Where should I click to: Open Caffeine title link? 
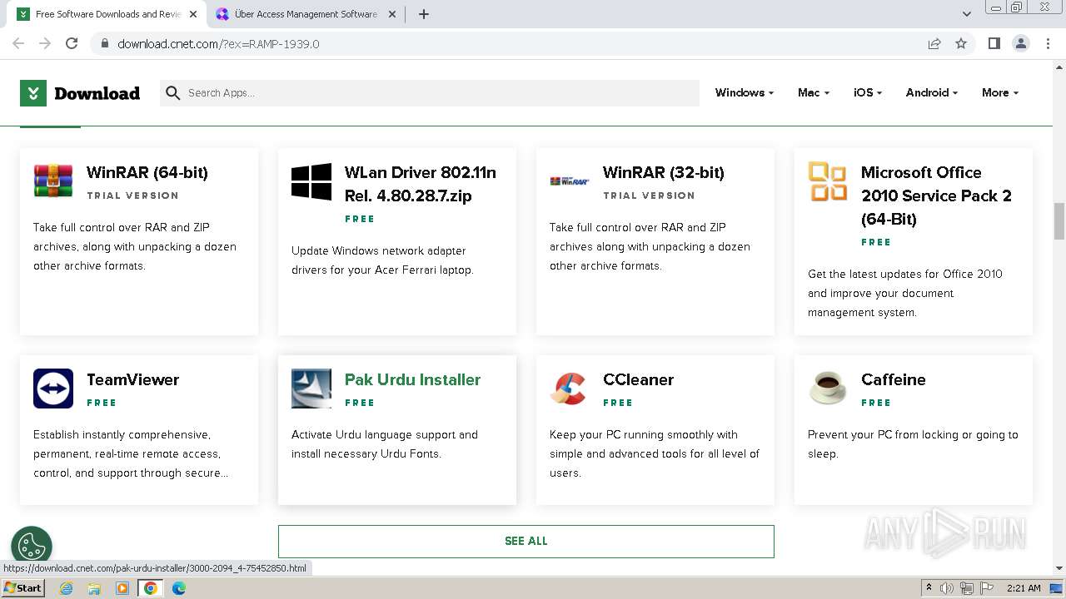tap(894, 379)
